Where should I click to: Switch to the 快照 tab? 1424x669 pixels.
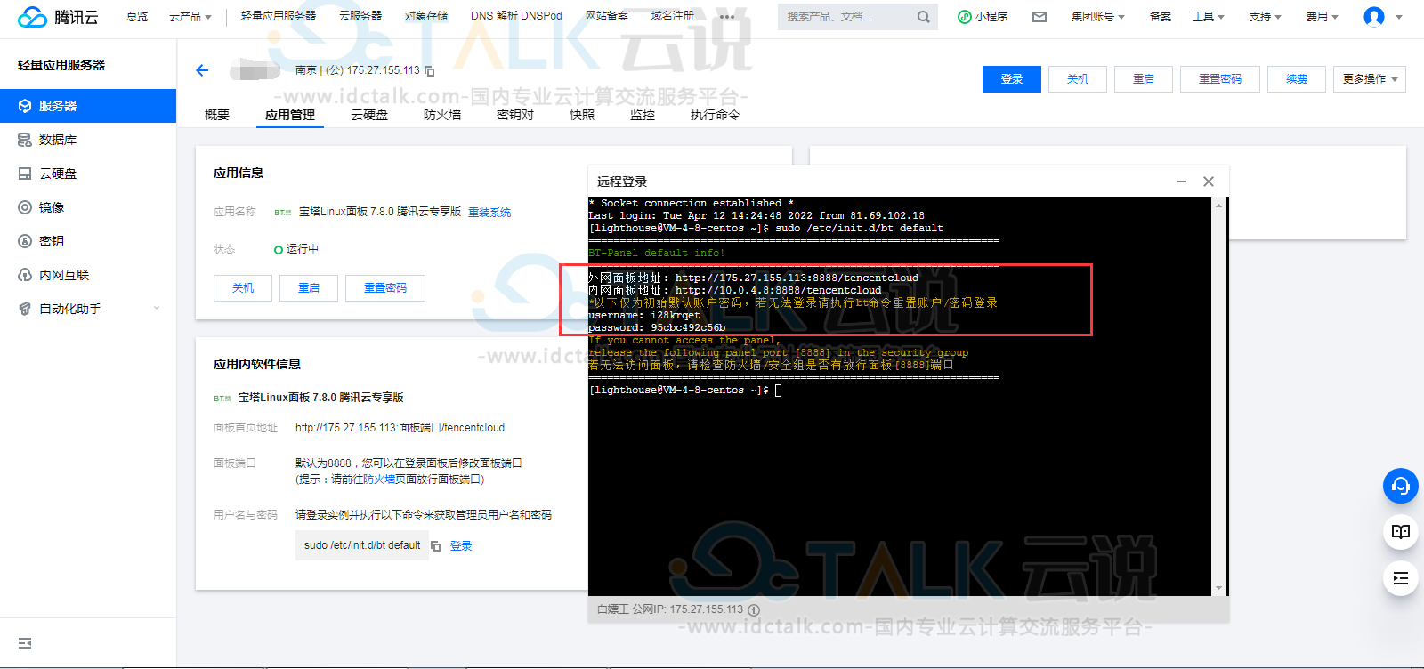pyautogui.click(x=582, y=115)
